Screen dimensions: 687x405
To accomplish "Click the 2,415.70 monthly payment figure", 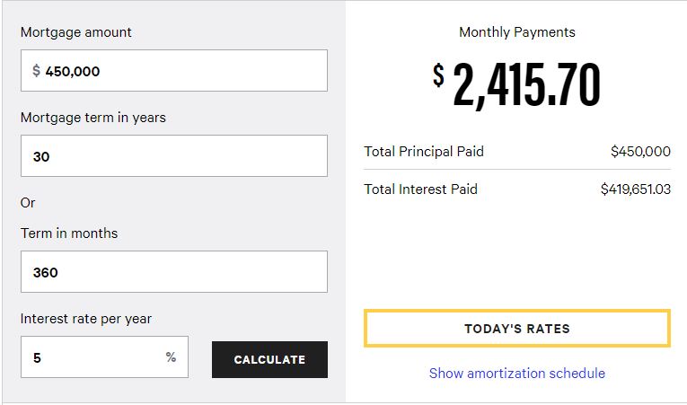I will coord(526,86).
